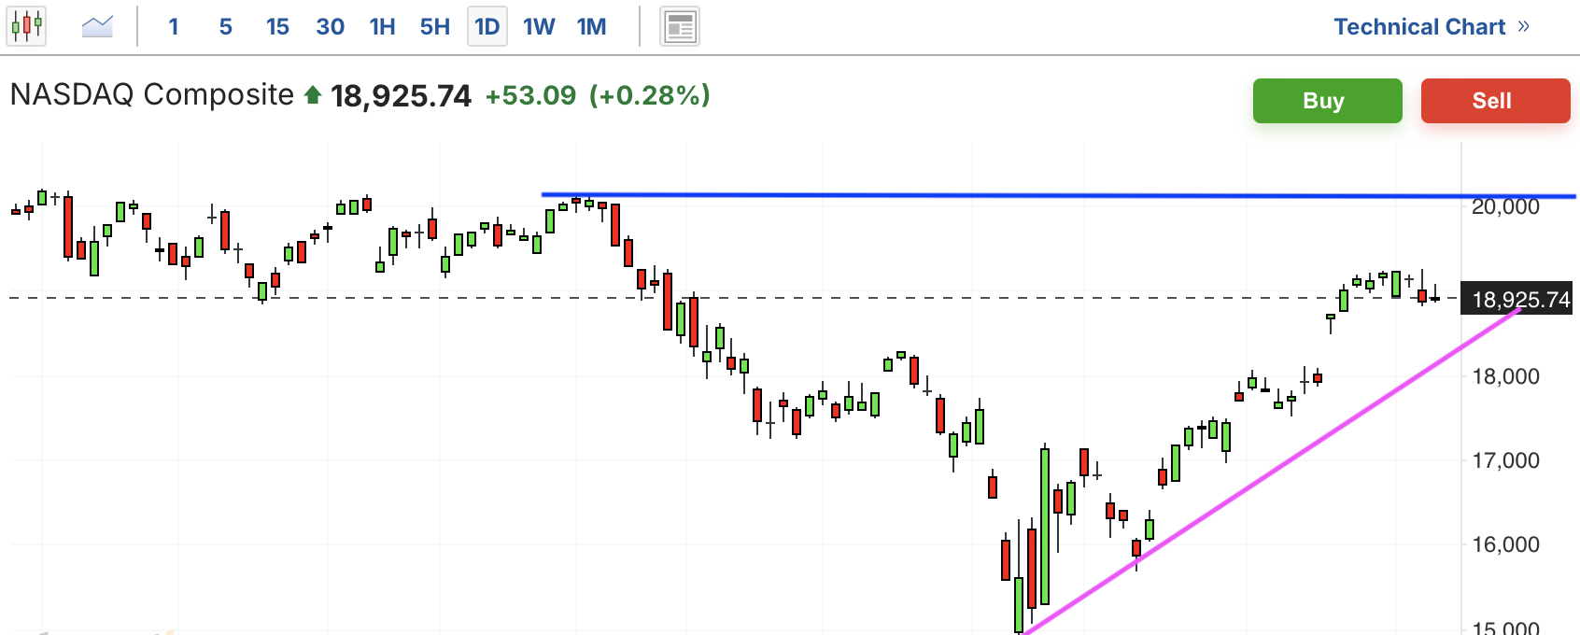Select the 30 minute interval

click(330, 26)
